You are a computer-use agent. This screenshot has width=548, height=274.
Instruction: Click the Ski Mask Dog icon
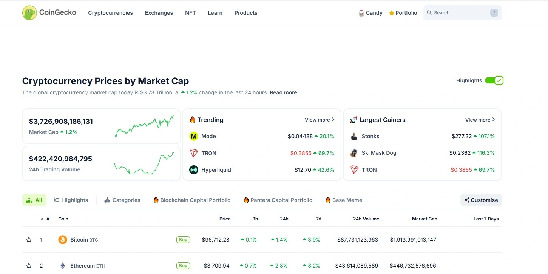click(x=354, y=153)
